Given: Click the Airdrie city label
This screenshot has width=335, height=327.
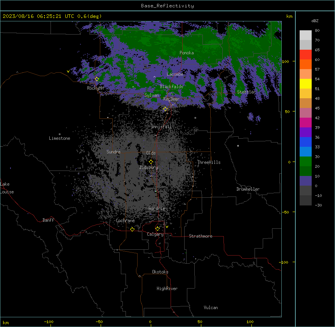Looking at the screenshot, I should pyautogui.click(x=157, y=209).
